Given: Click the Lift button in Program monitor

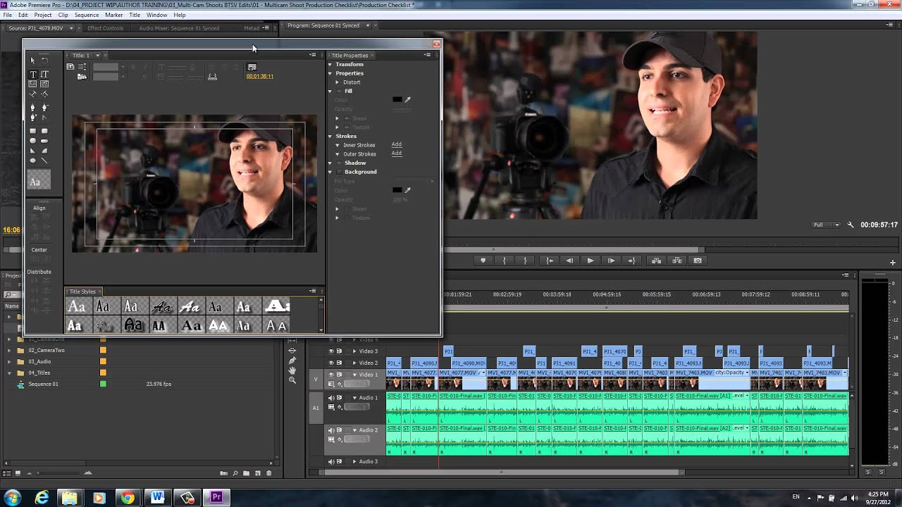Looking at the screenshot, I should 656,261.
